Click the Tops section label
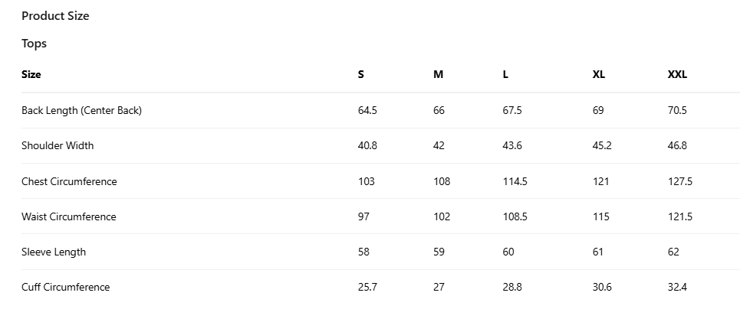This screenshot has height=309, width=740. pos(35,44)
